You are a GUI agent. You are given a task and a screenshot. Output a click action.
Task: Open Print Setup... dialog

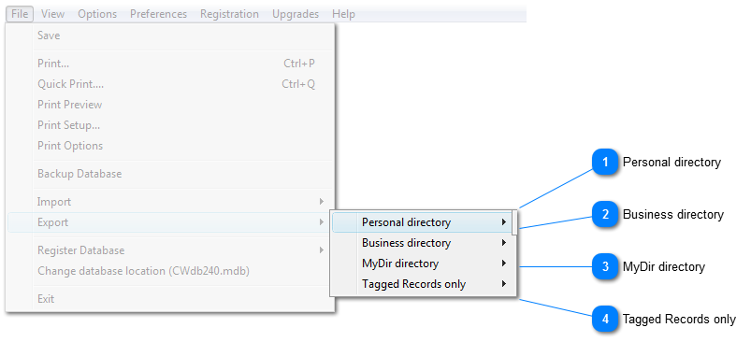pos(170,125)
